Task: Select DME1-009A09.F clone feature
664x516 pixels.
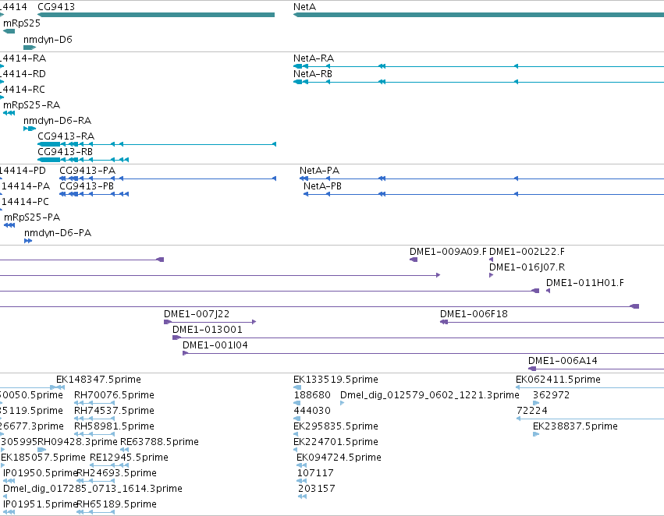Action: 414,260
